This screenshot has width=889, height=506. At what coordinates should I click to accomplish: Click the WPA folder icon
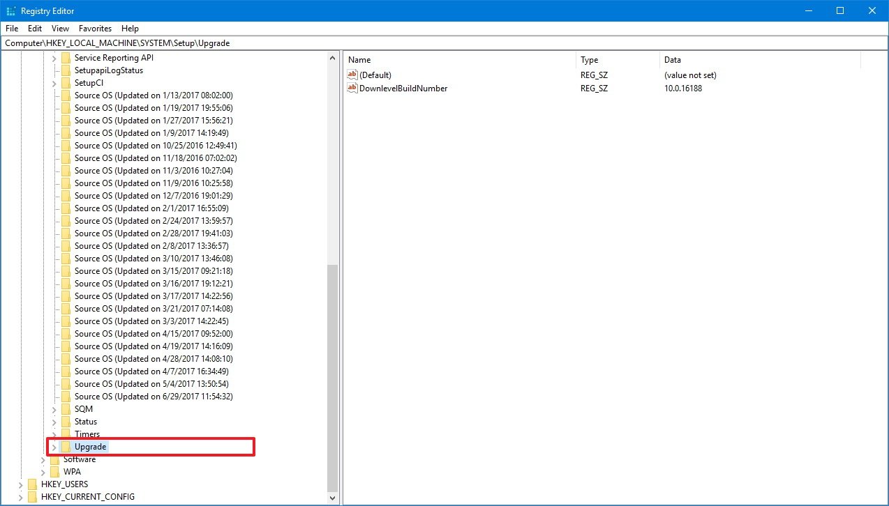pyautogui.click(x=54, y=472)
